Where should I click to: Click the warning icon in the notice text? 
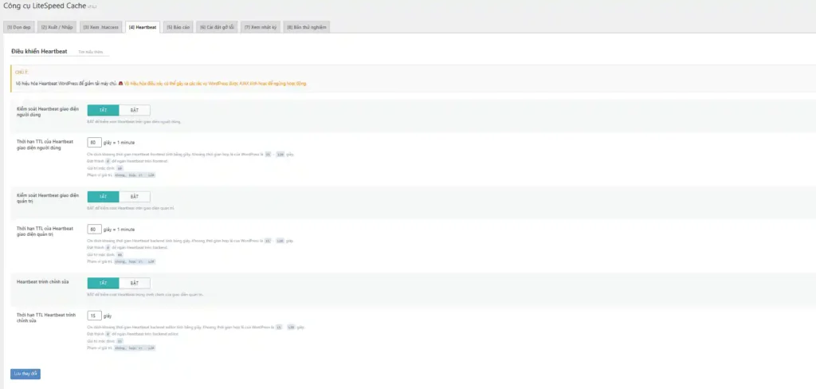(121, 84)
